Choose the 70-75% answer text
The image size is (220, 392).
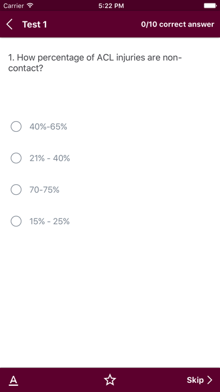[x=44, y=190]
